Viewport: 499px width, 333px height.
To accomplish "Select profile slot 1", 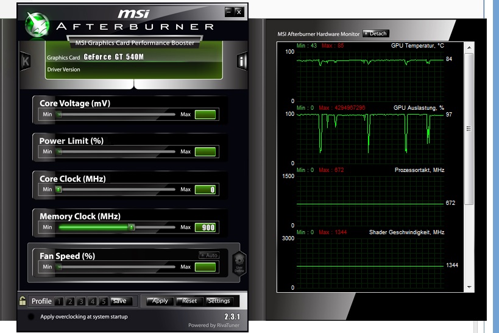I will 59,301.
